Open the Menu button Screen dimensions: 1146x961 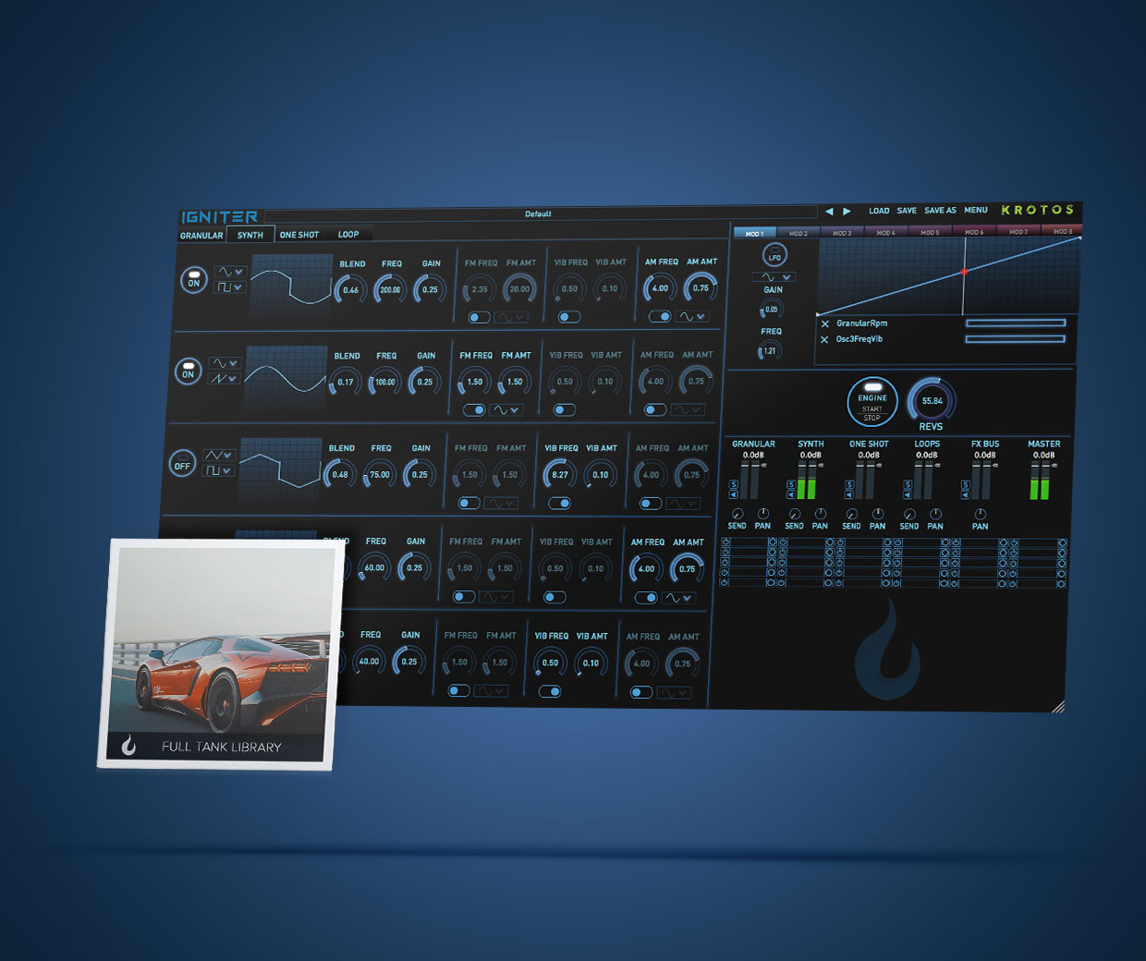pyautogui.click(x=976, y=211)
